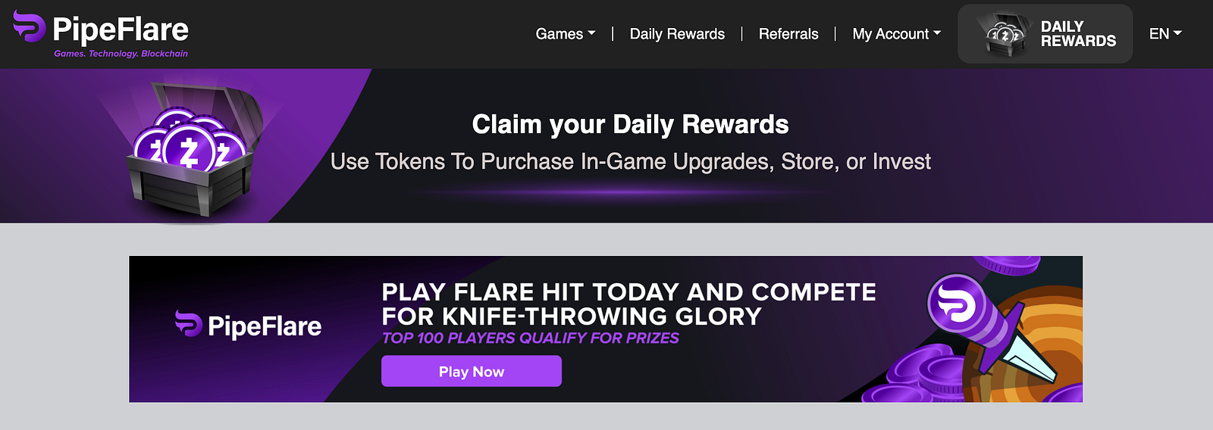
Task: Expand the My Account dropdown
Action: point(897,34)
